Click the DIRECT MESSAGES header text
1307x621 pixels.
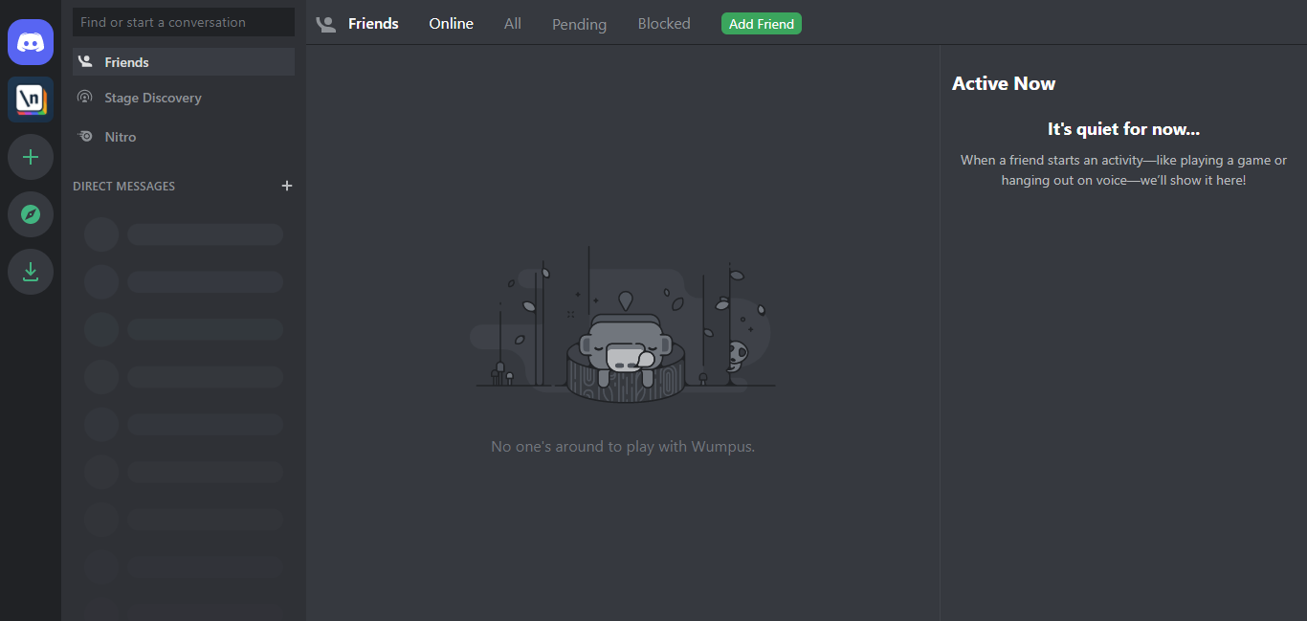point(124,187)
